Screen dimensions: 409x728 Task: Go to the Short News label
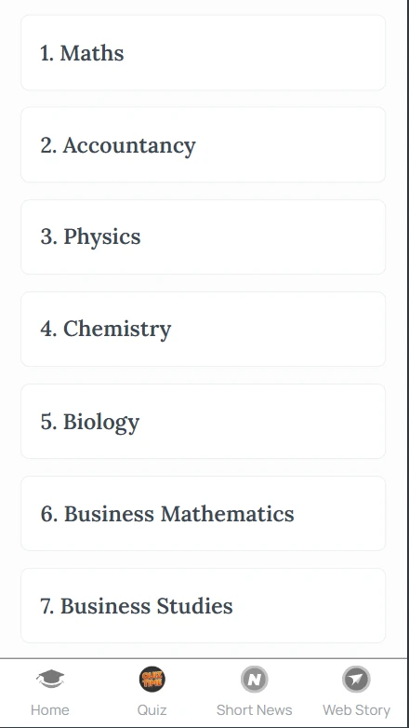coord(254,710)
